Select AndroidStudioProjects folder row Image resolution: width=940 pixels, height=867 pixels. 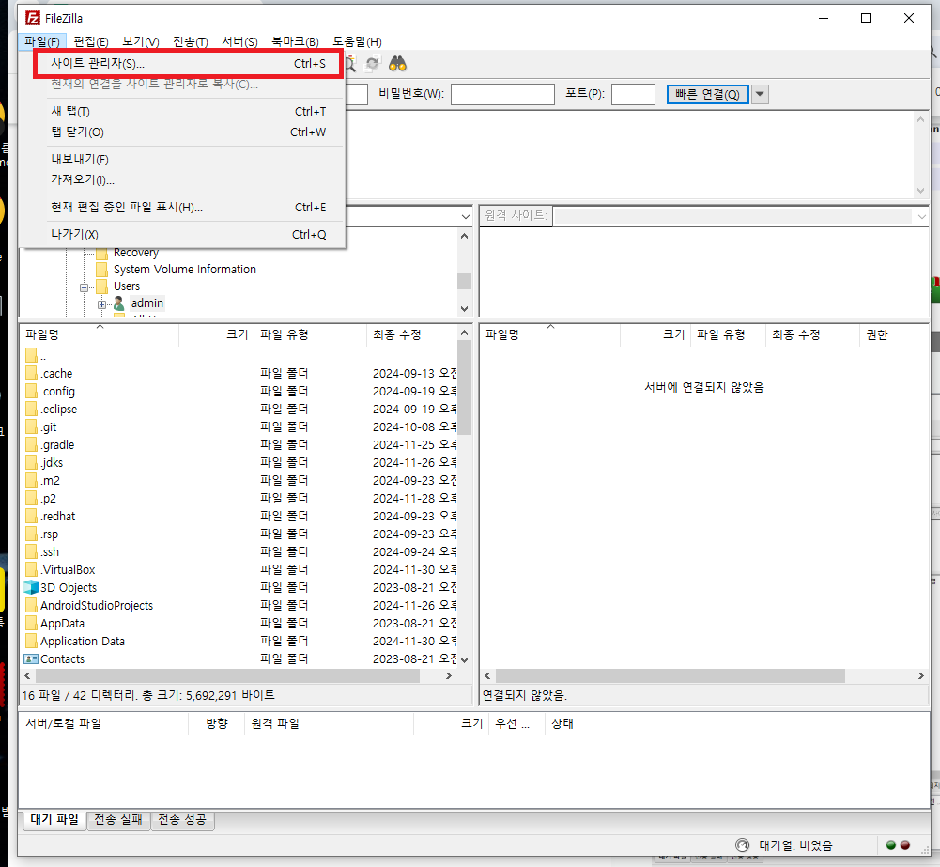click(x=239, y=606)
